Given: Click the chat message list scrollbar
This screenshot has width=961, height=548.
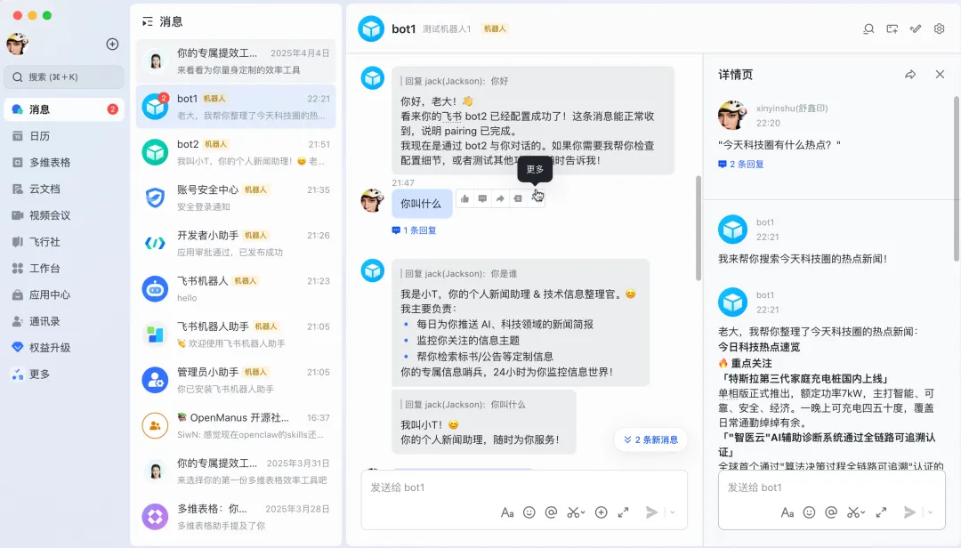Looking at the screenshot, I should (x=699, y=228).
